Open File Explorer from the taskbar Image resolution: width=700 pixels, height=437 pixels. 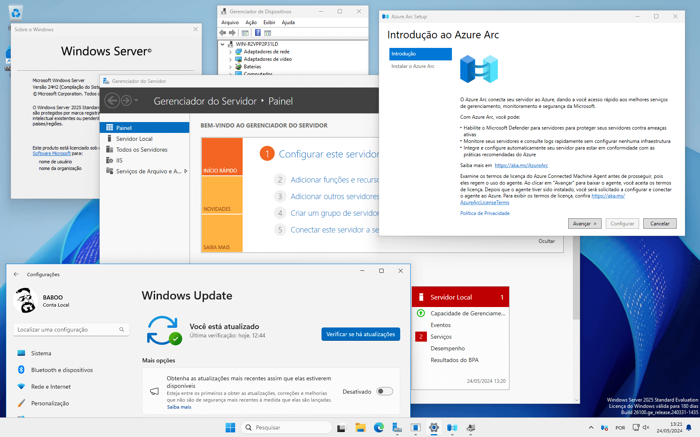(360, 427)
